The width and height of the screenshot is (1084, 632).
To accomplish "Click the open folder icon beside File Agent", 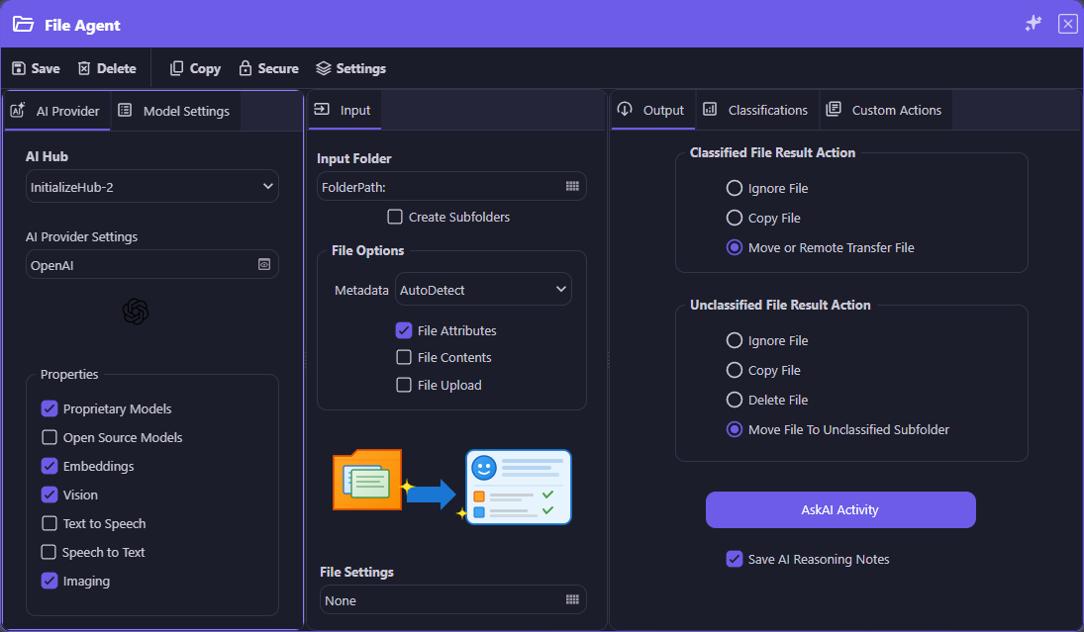I will click(x=24, y=24).
